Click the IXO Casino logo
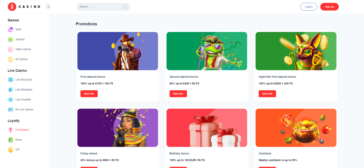 [x=24, y=7]
